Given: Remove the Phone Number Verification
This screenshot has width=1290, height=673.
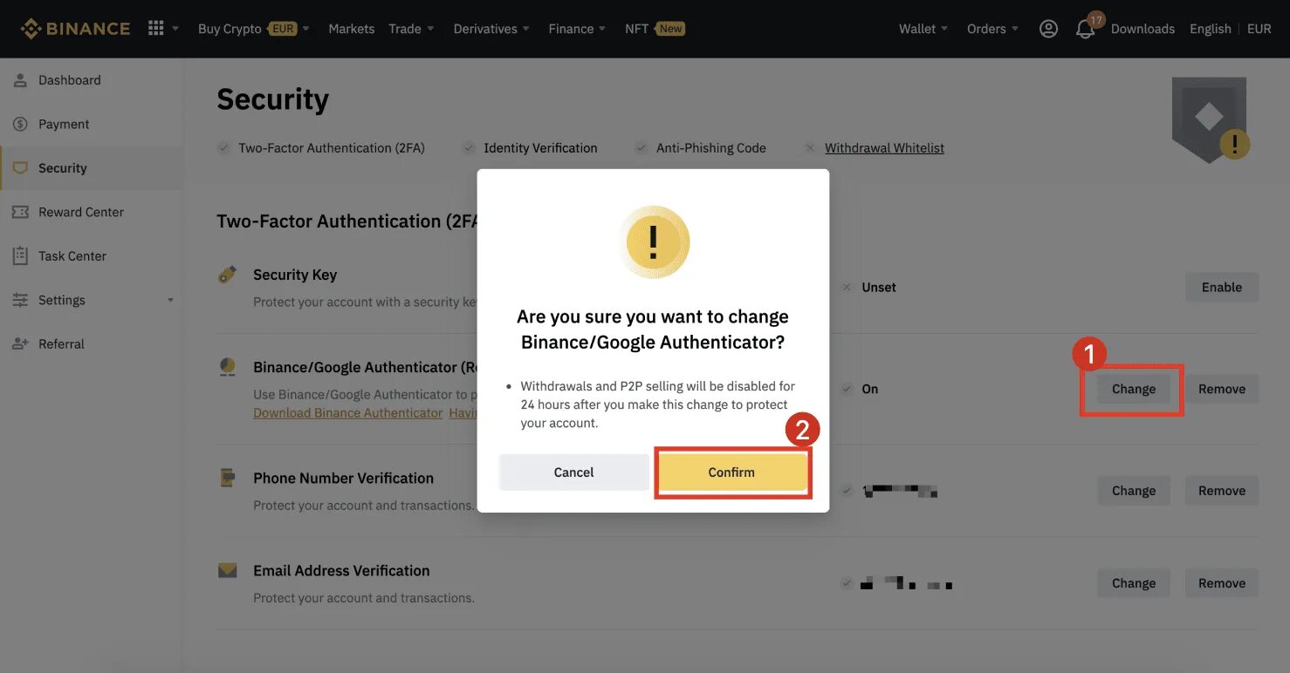Looking at the screenshot, I should [x=1221, y=491].
